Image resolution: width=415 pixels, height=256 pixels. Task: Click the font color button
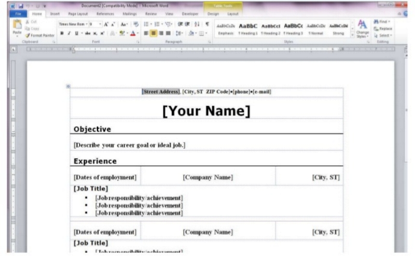[x=133, y=33]
